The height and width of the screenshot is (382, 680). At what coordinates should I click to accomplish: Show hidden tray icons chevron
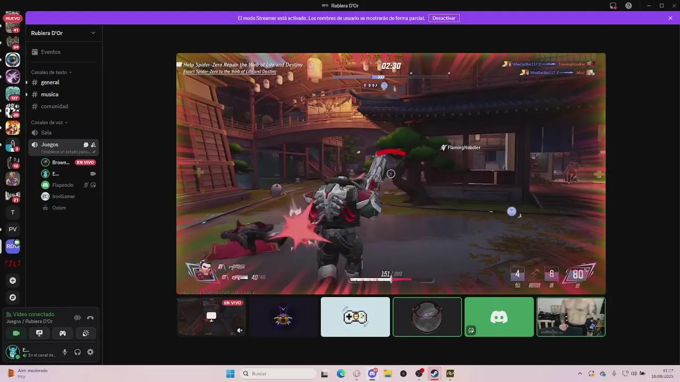580,374
